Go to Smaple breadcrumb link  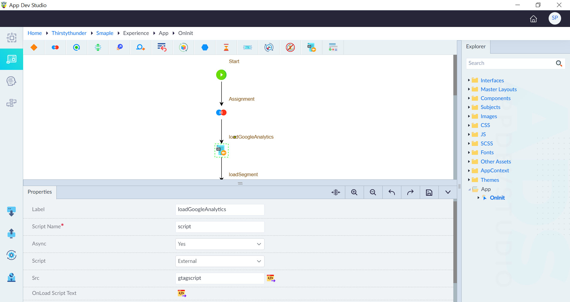point(105,33)
